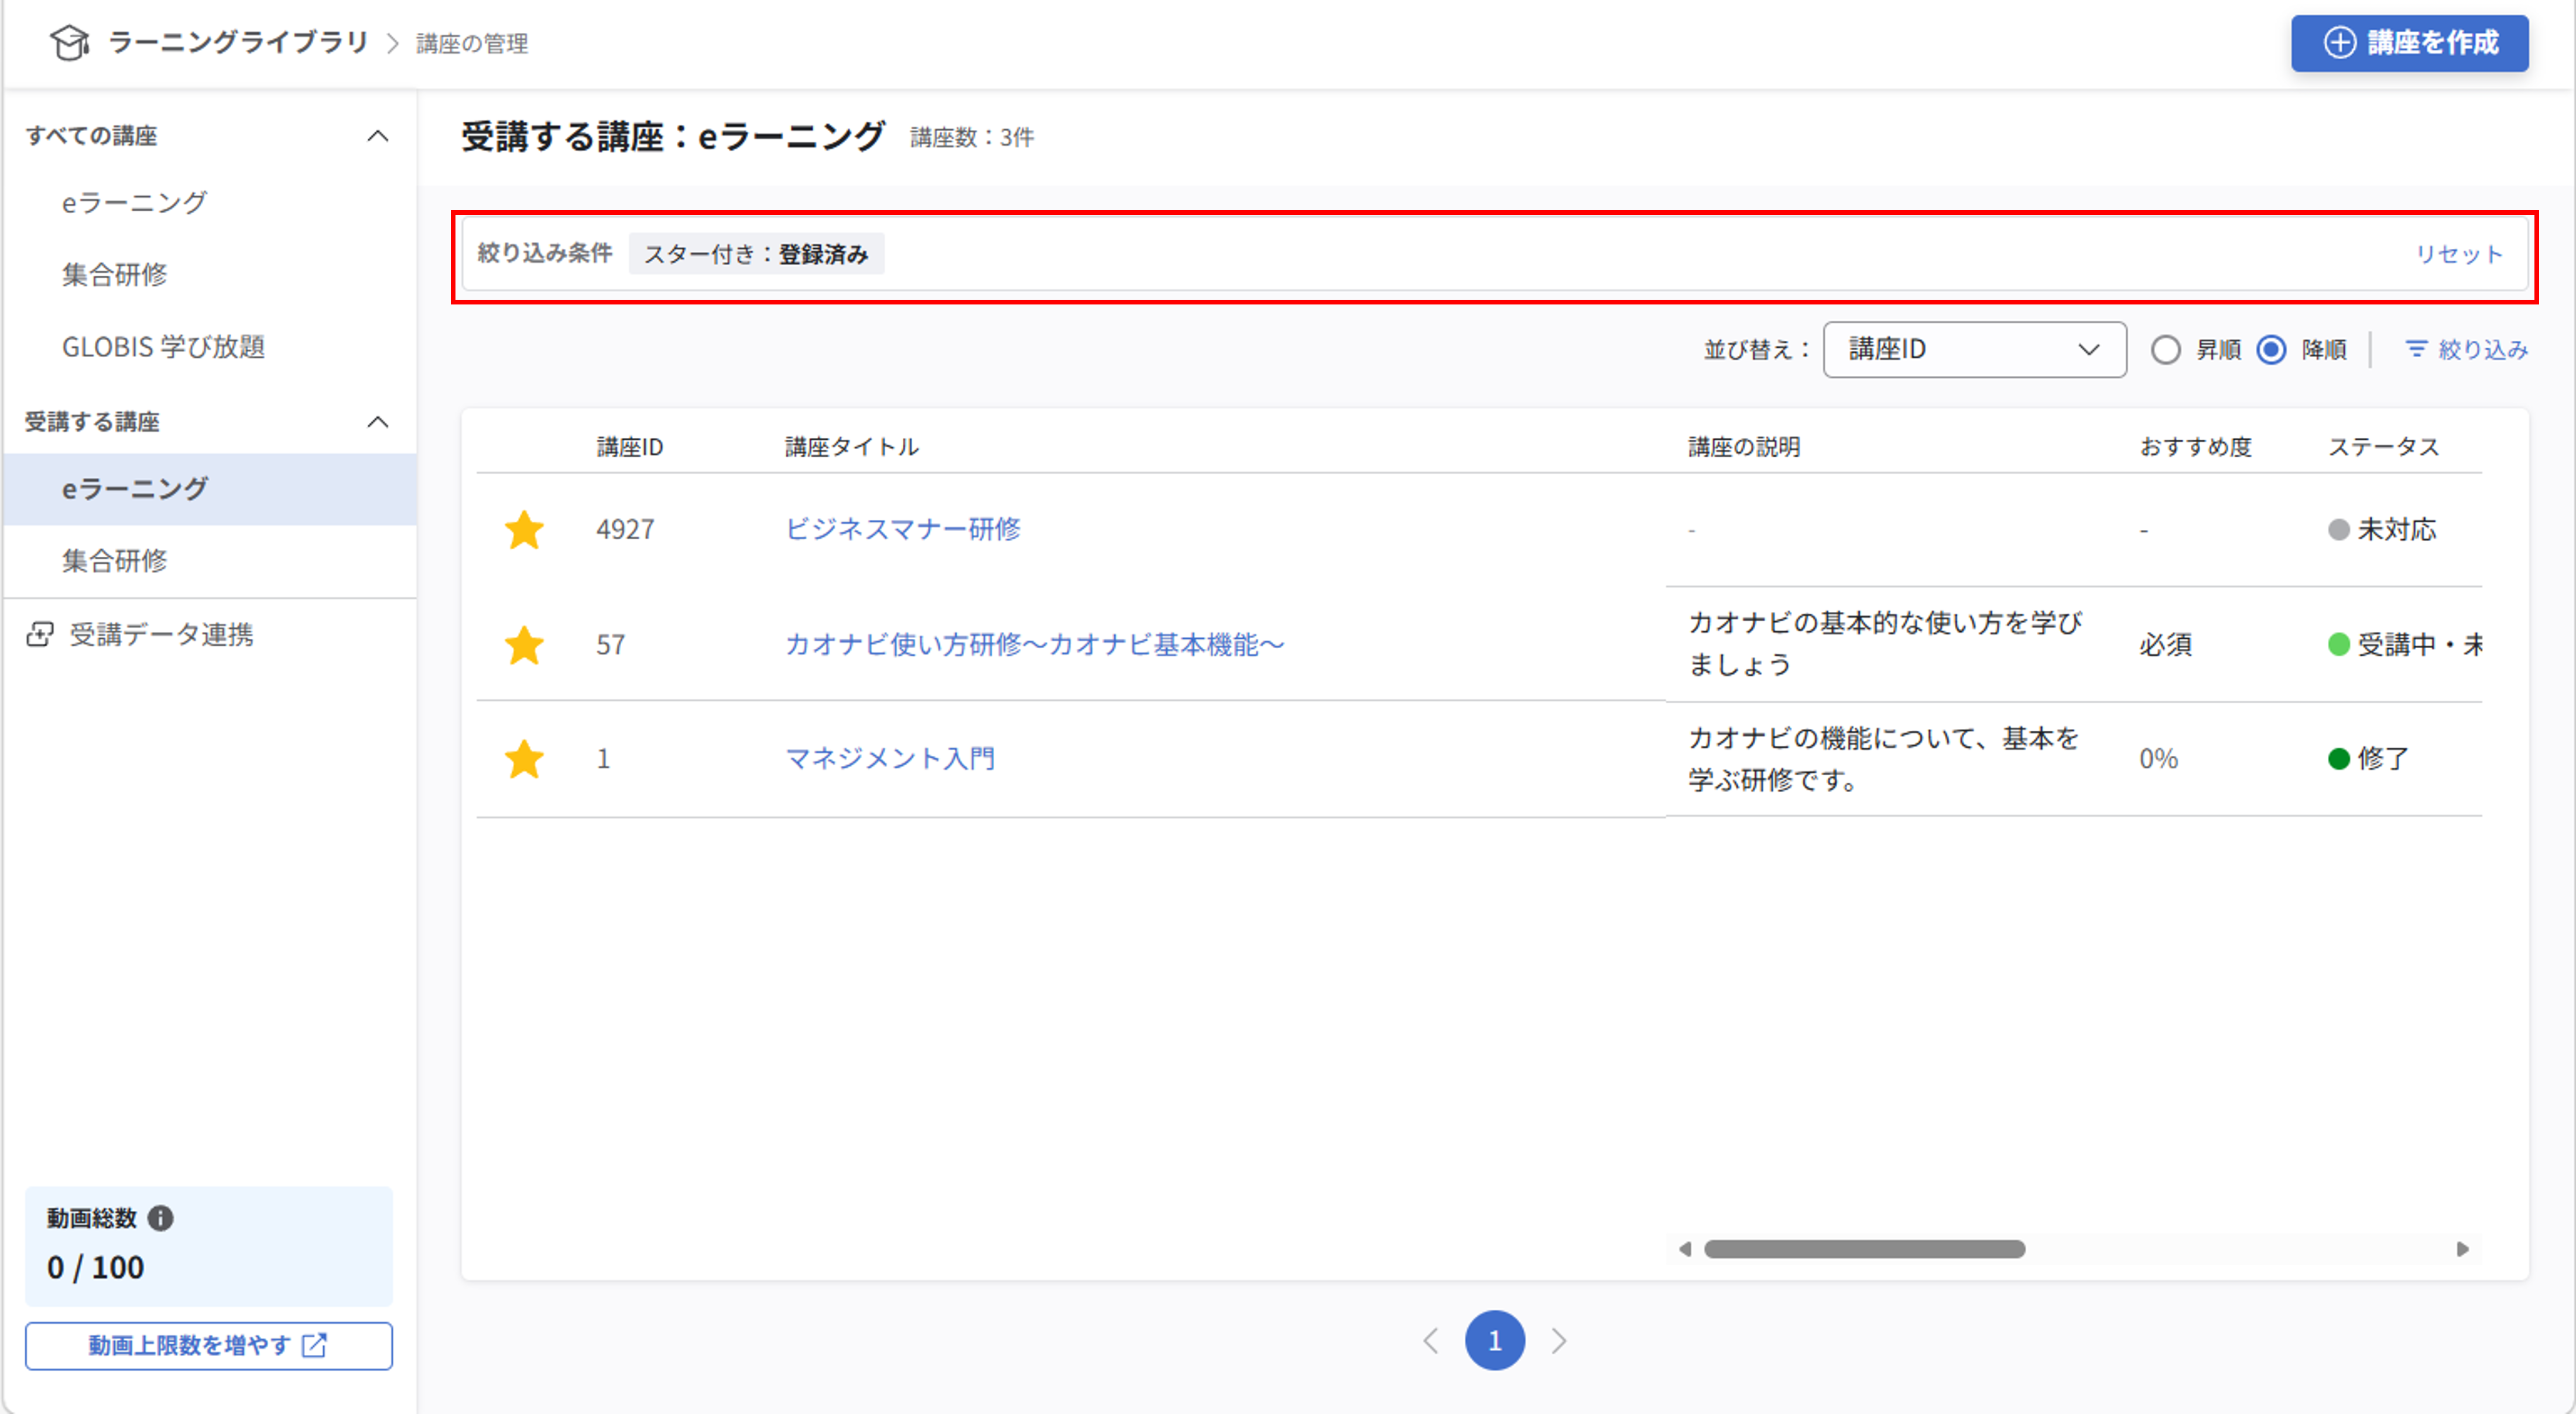Click 講座の説明 column header

pos(1745,447)
